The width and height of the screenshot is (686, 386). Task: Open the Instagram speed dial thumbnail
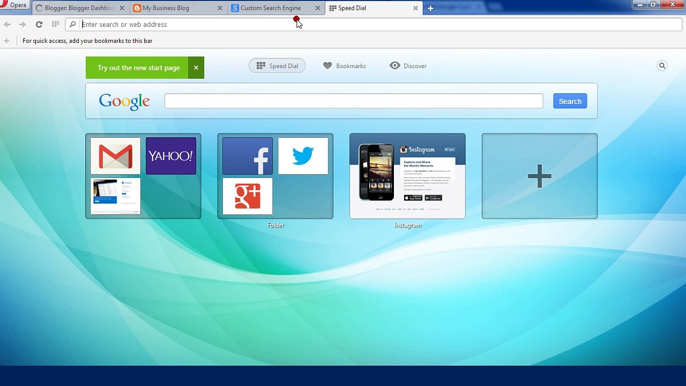[x=407, y=176]
